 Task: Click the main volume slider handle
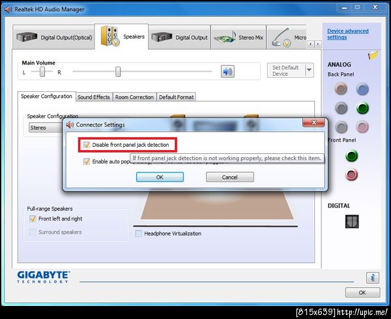pos(118,72)
